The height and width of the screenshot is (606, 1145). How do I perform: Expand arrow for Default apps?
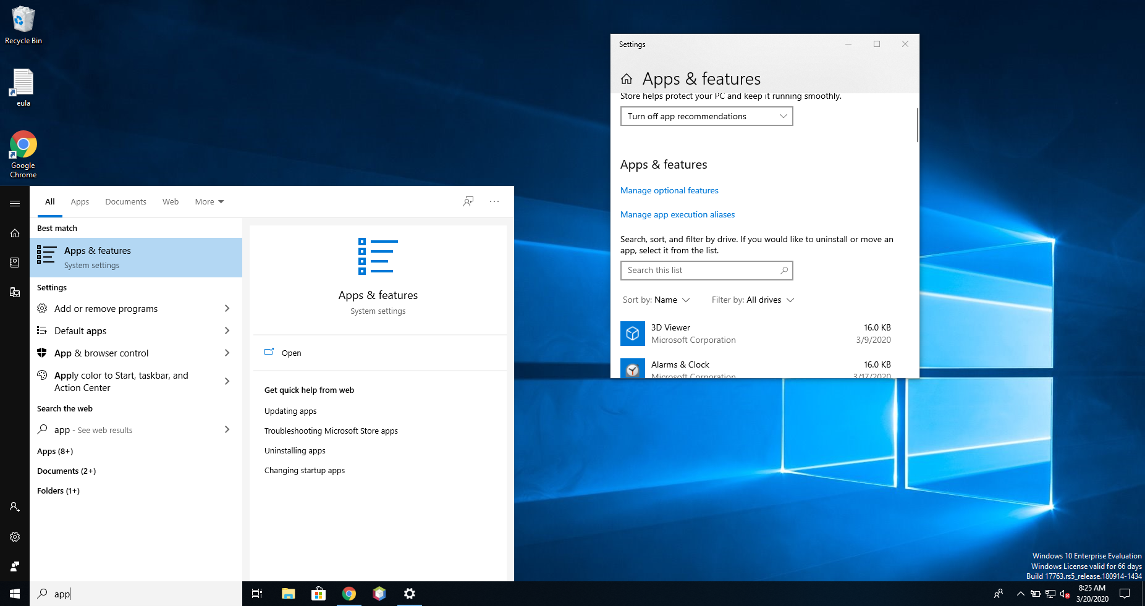[x=227, y=330]
